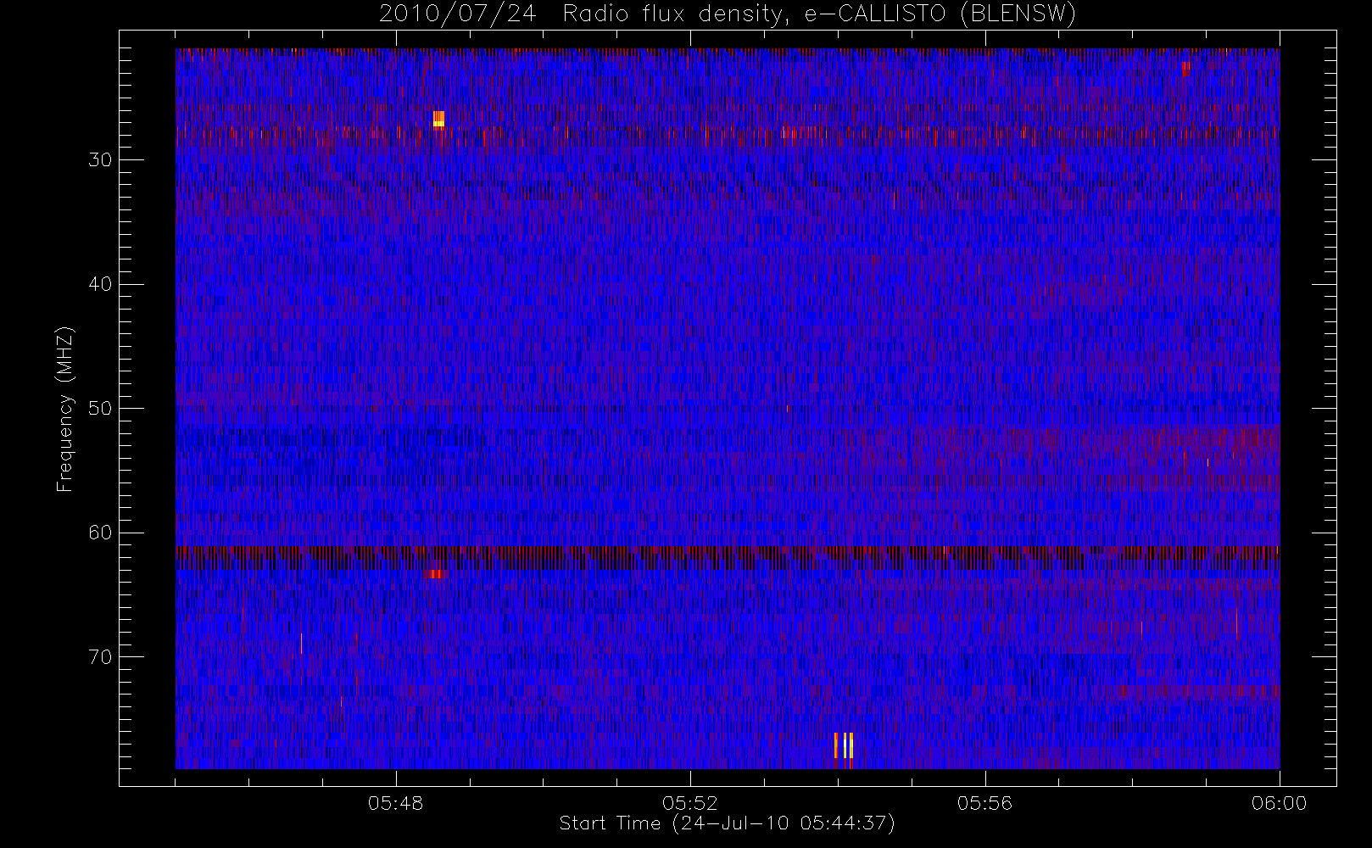
Task: Click the 06:00 time tick label
Action: point(1279,803)
